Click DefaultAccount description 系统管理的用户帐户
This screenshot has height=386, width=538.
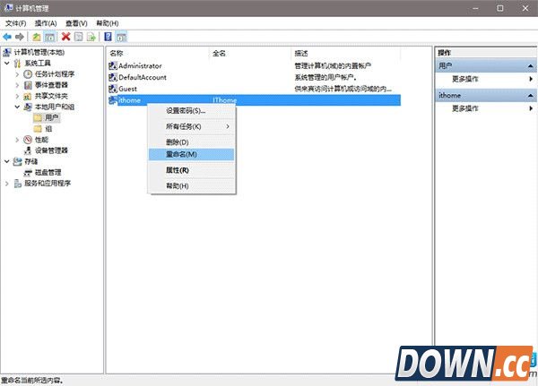pos(325,78)
